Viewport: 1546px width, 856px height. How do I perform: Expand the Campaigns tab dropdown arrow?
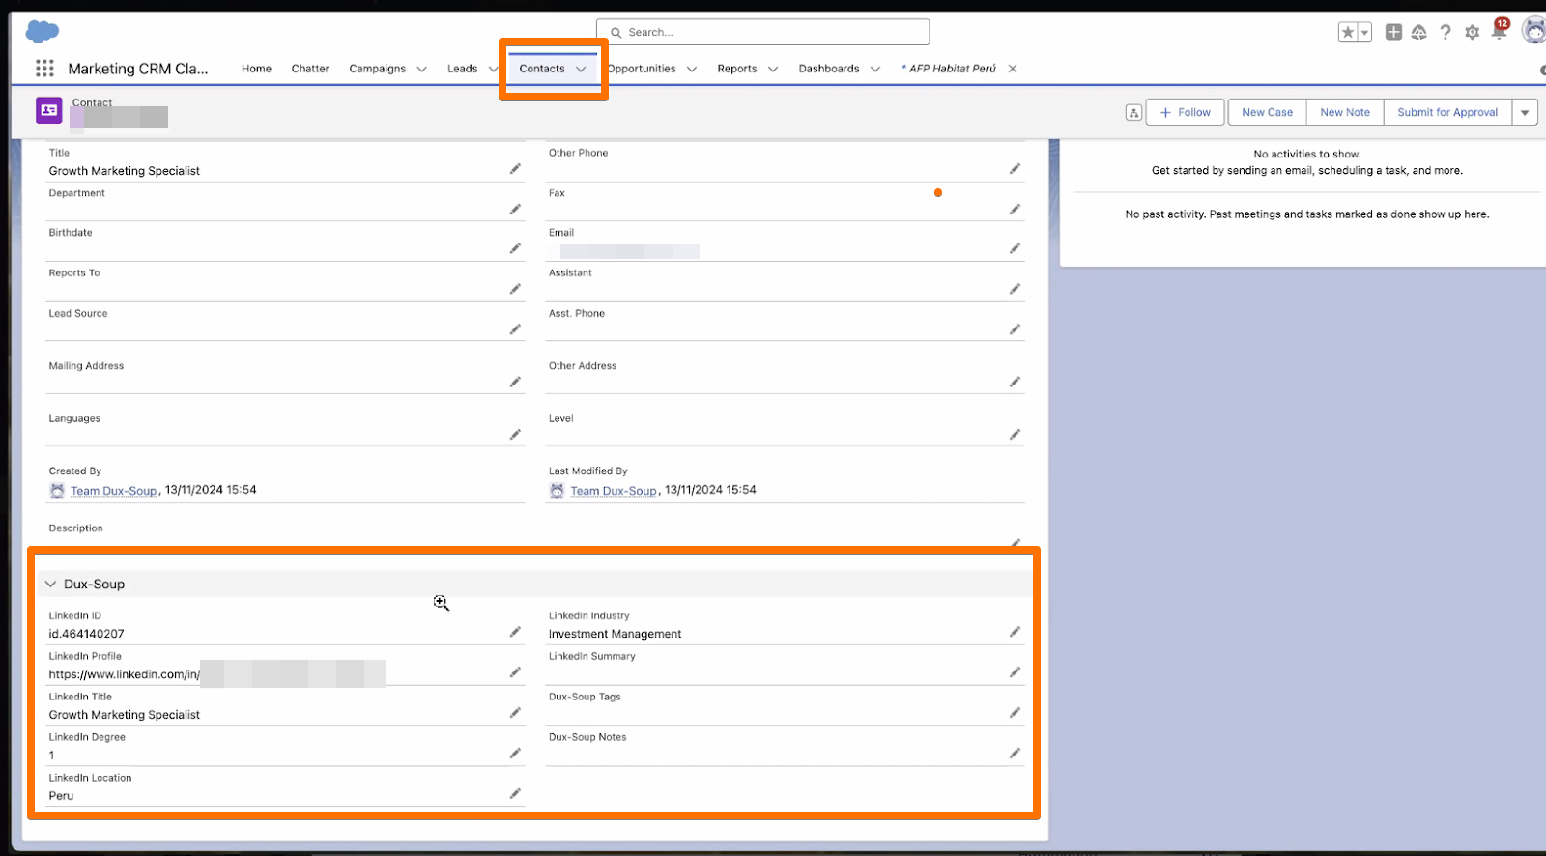[421, 70]
